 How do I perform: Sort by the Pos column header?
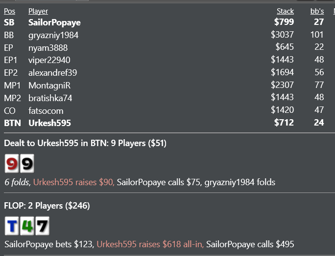click(x=10, y=11)
